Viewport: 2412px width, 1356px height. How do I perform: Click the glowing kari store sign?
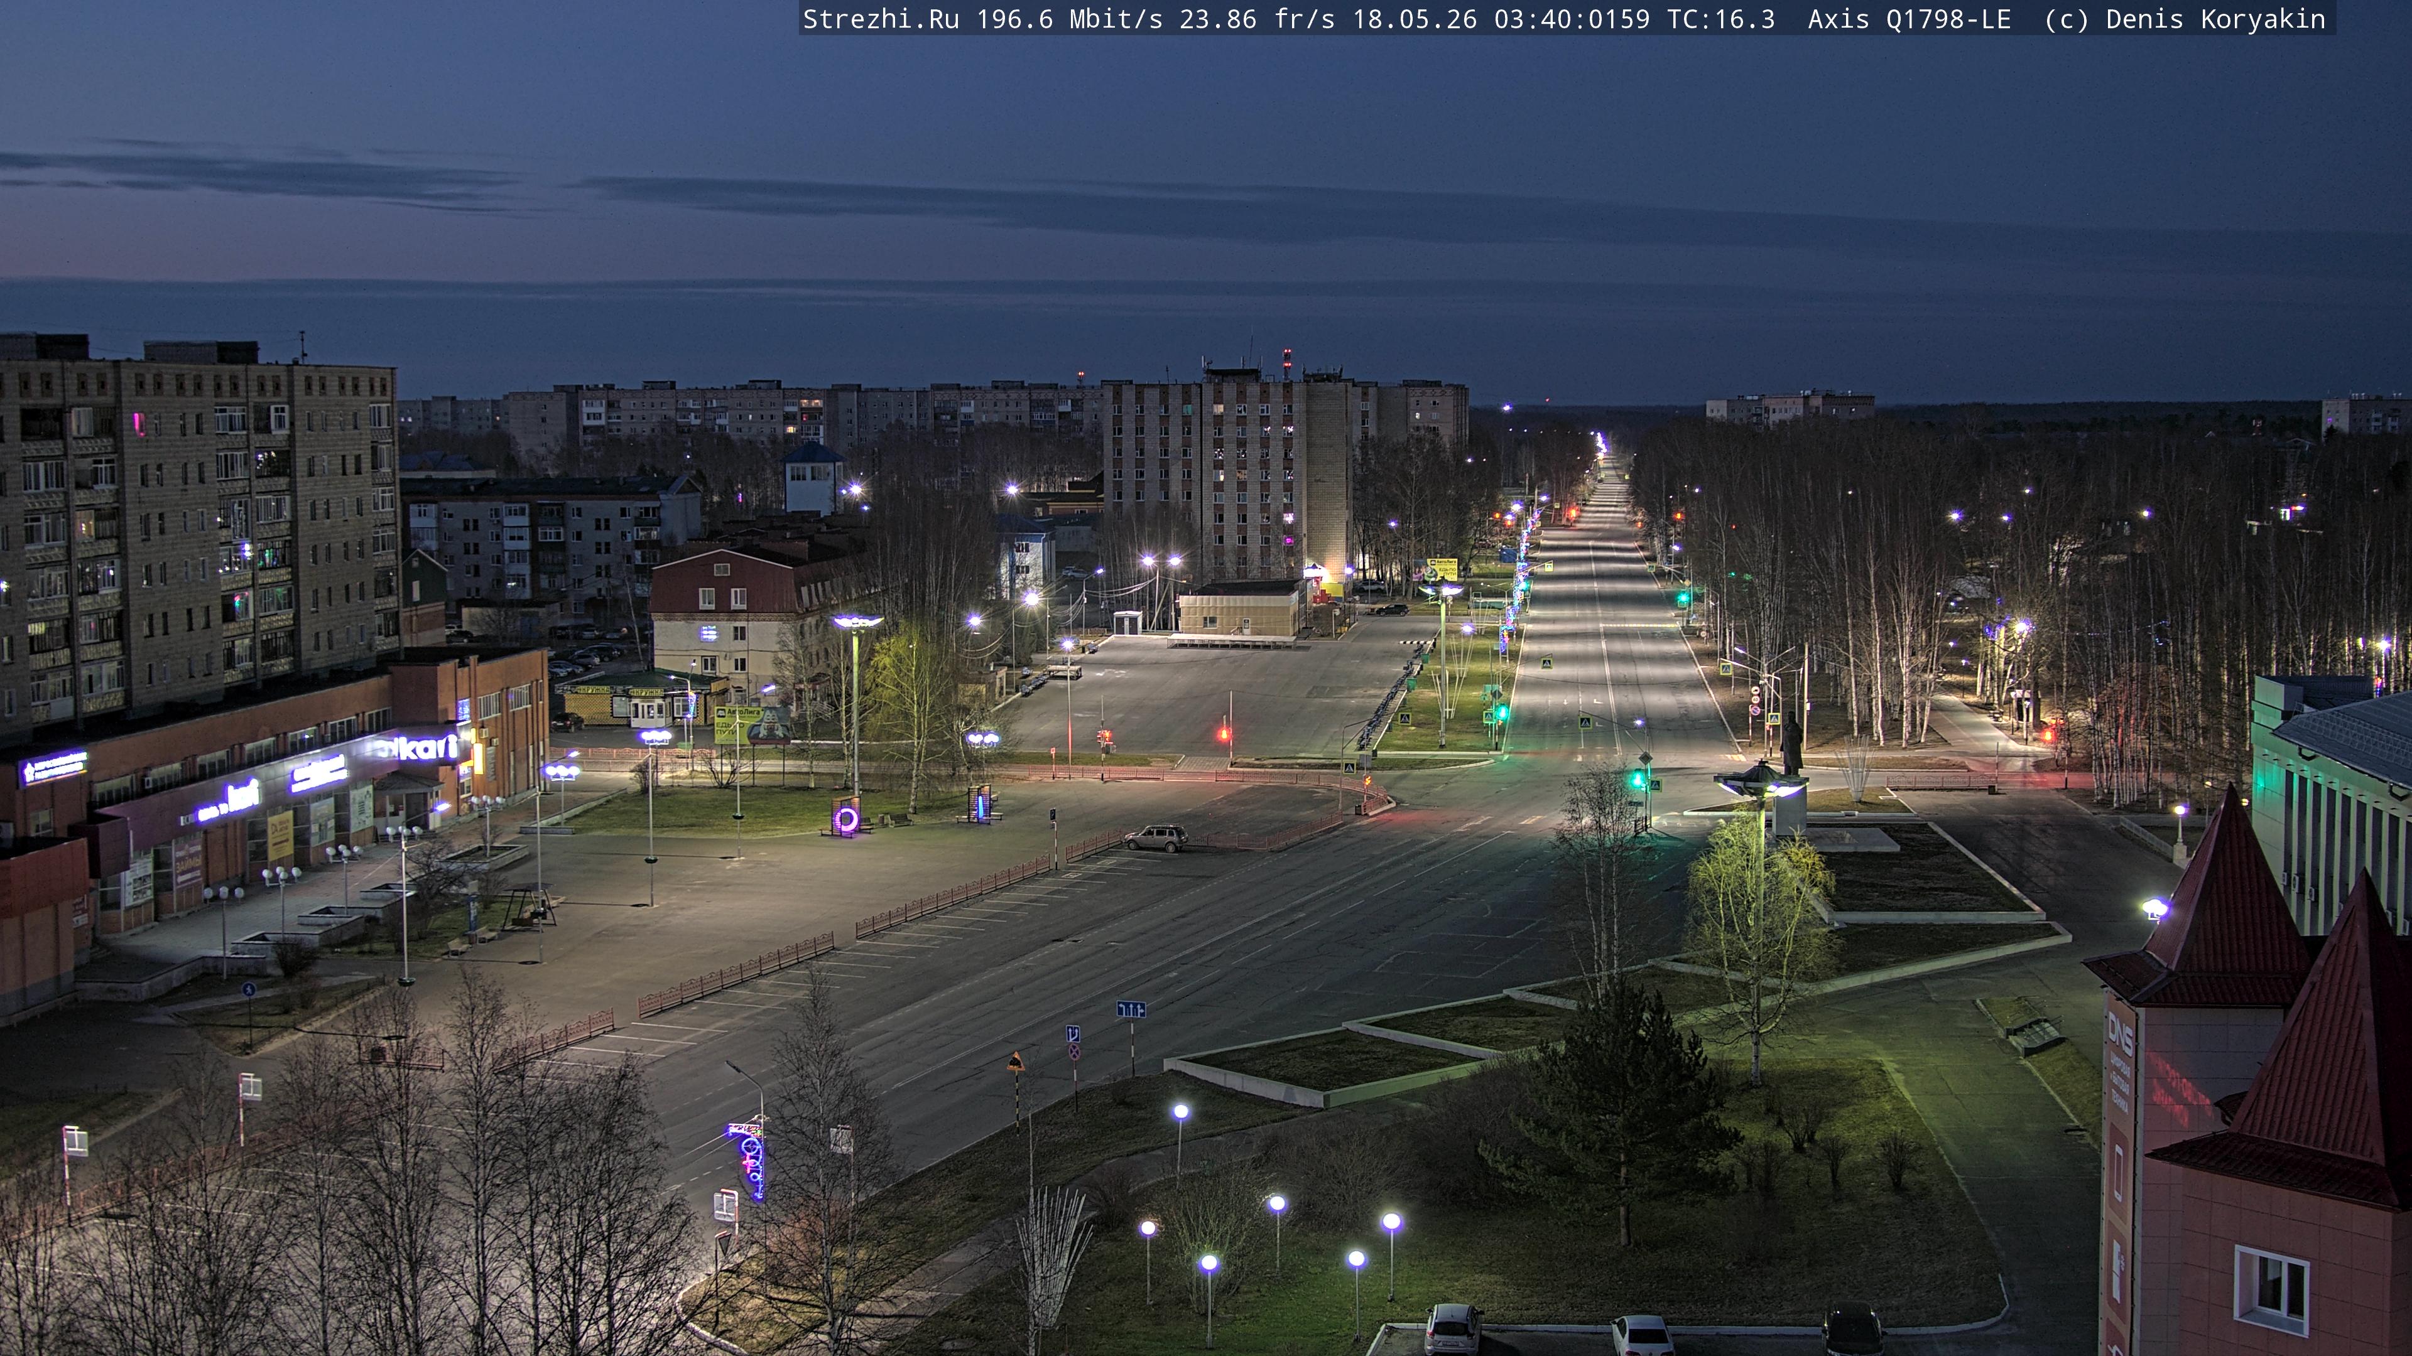[416, 748]
